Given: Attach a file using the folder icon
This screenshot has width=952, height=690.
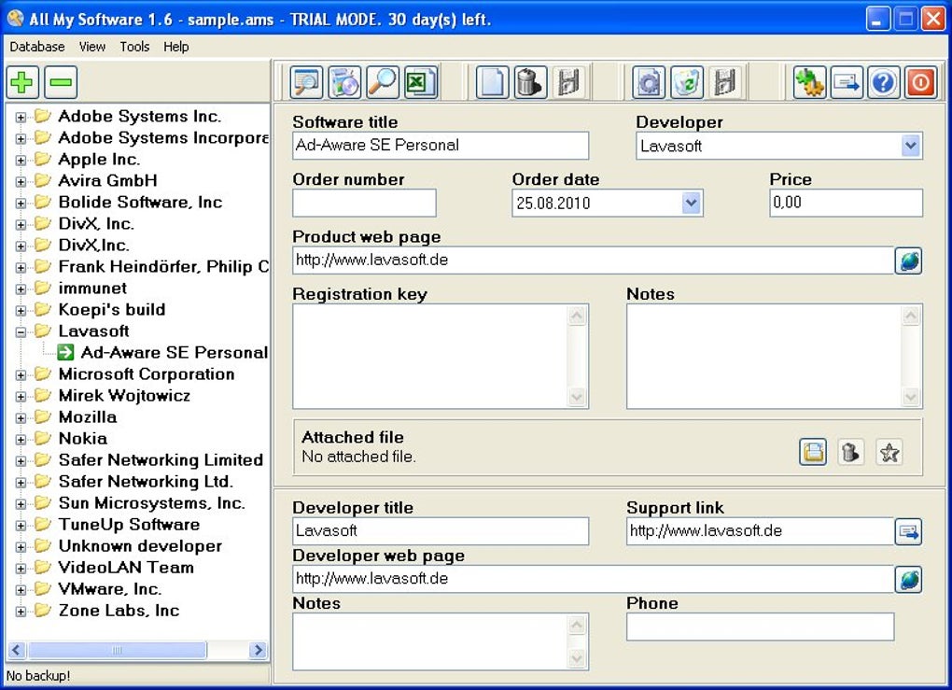Looking at the screenshot, I should (813, 452).
